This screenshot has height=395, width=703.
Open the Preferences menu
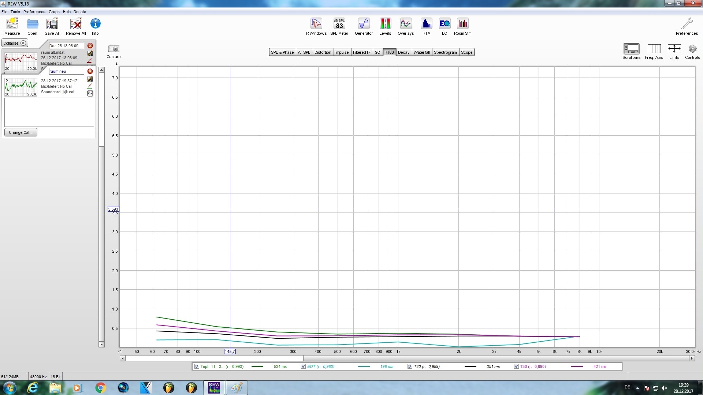[34, 12]
